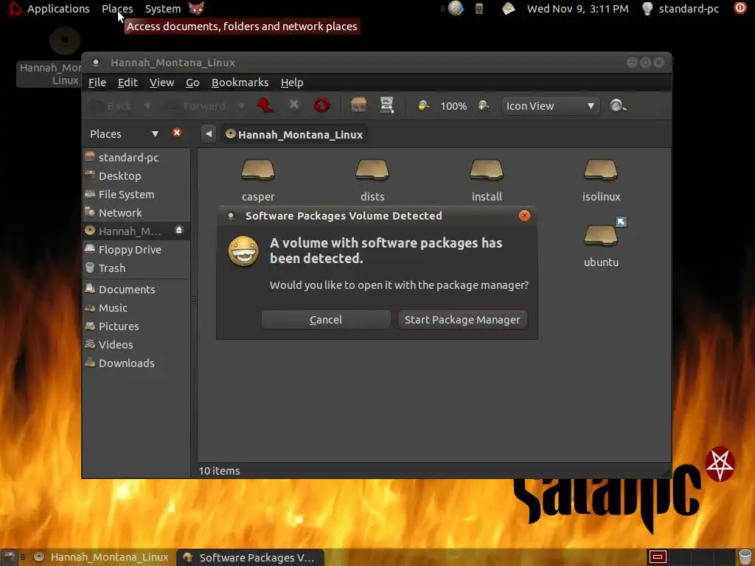Image resolution: width=755 pixels, height=566 pixels.
Task: Click the Firefox launcher in the top panel
Action: click(x=196, y=8)
